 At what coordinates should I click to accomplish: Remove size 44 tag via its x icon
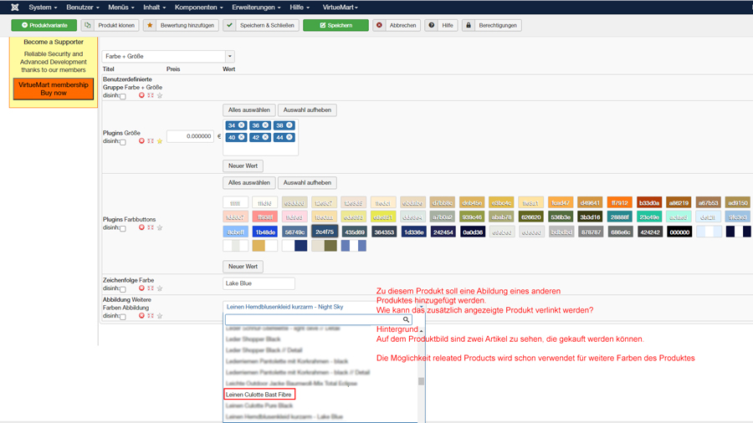(x=289, y=137)
